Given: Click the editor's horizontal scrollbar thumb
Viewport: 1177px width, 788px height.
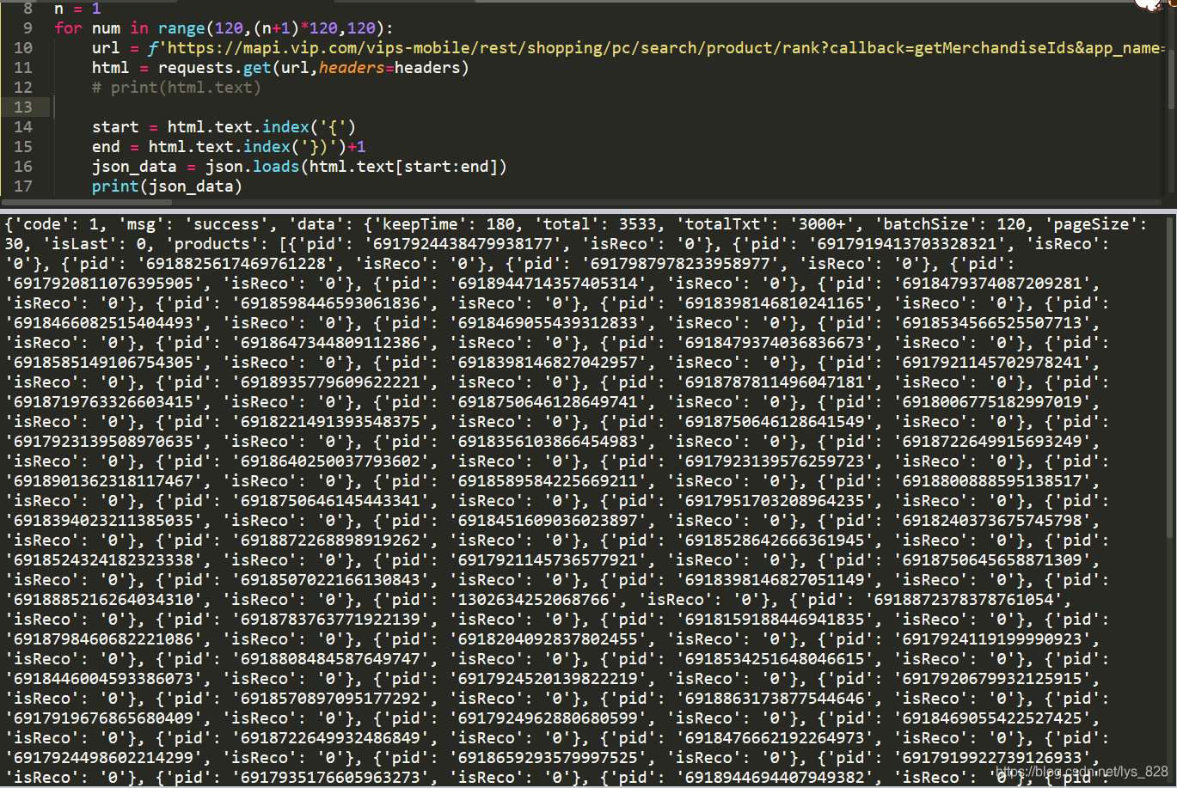Looking at the screenshot, I should 86,203.
